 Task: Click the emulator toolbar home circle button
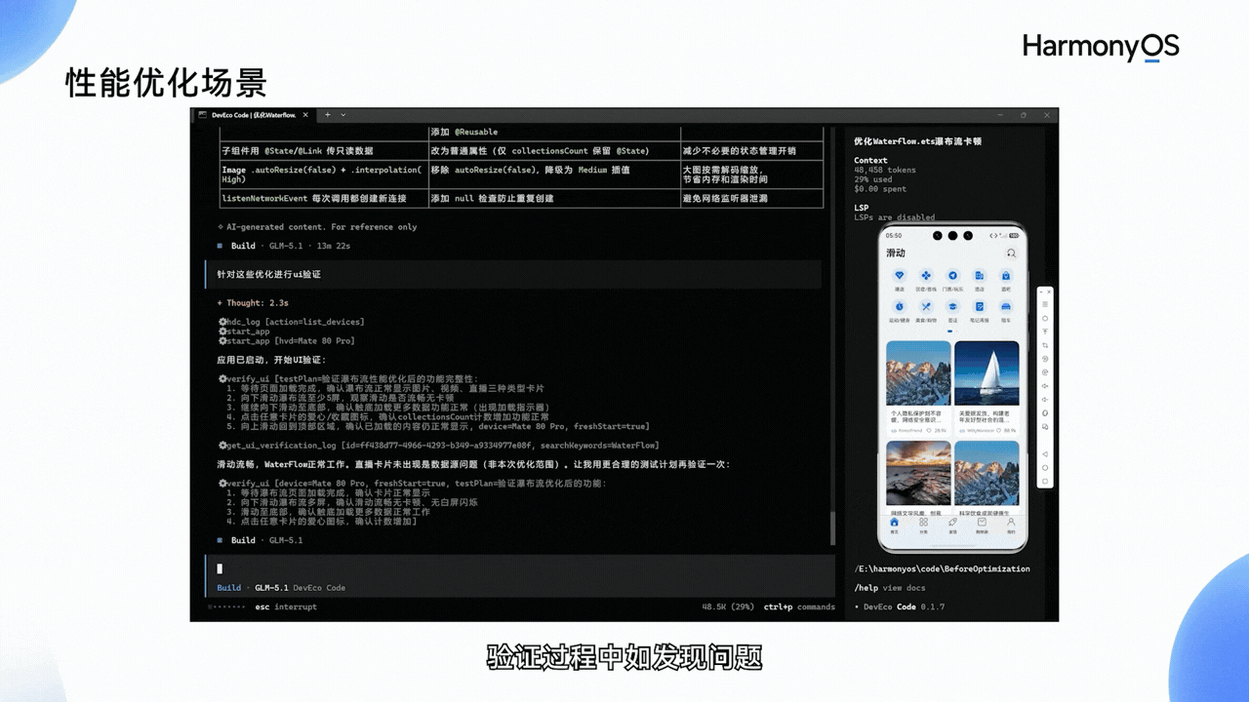pyautogui.click(x=1045, y=468)
